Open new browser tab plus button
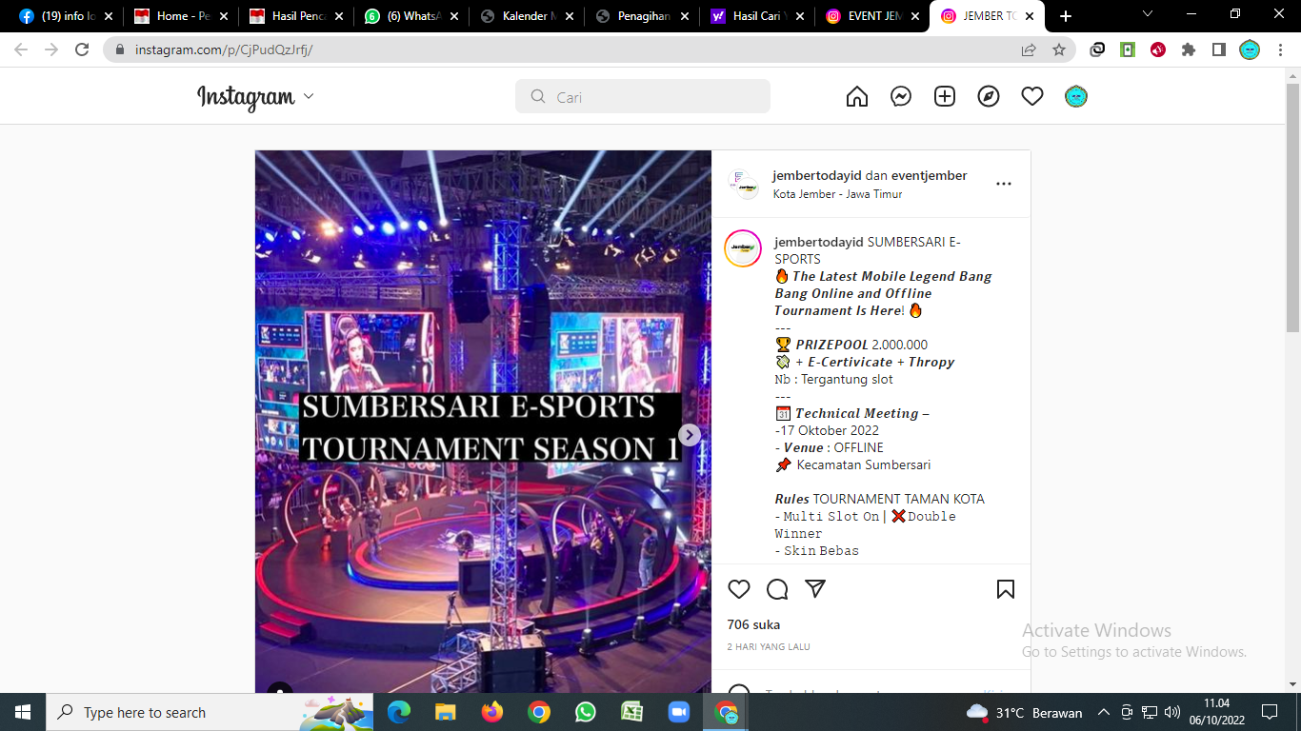1301x731 pixels. (1066, 16)
